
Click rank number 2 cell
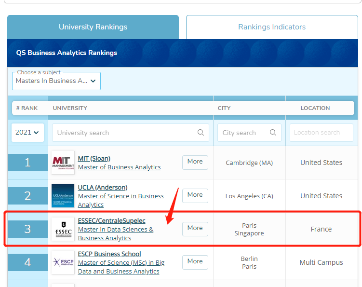pyautogui.click(x=27, y=196)
